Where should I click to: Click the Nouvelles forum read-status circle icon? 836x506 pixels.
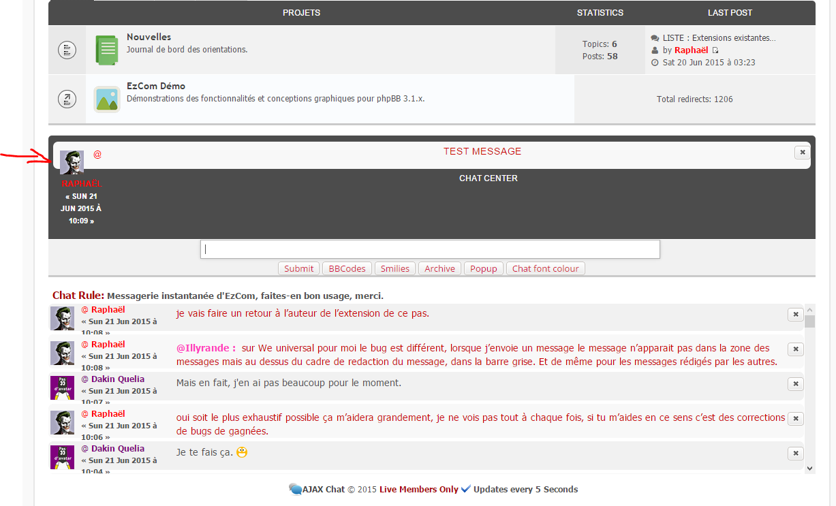tap(67, 50)
